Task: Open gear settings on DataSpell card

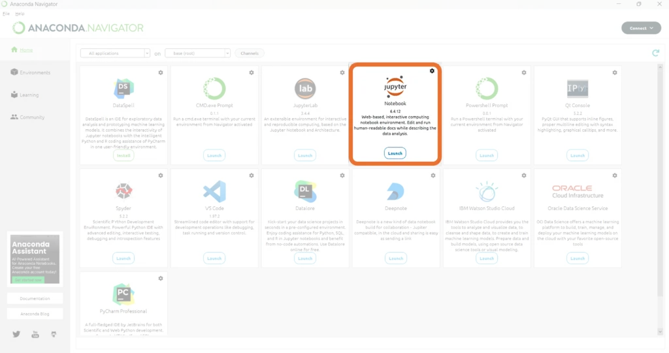Action: click(x=161, y=72)
